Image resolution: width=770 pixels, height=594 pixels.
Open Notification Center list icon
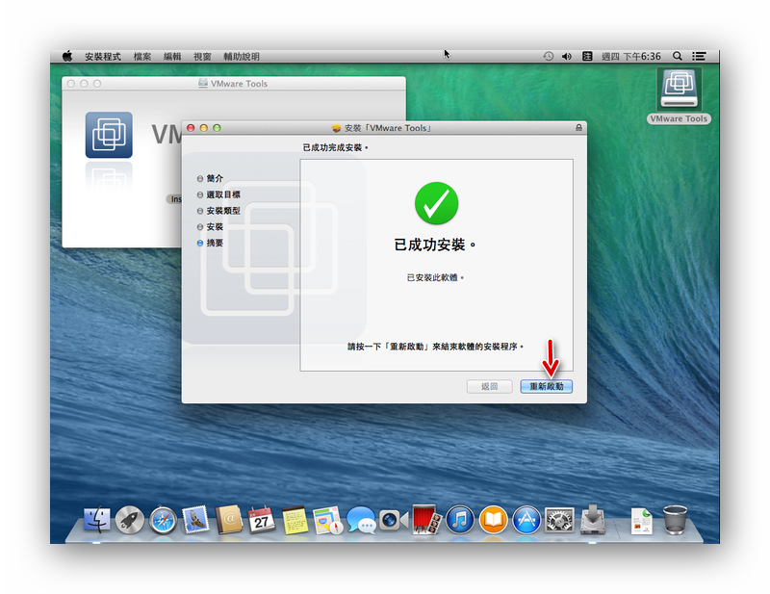click(699, 56)
